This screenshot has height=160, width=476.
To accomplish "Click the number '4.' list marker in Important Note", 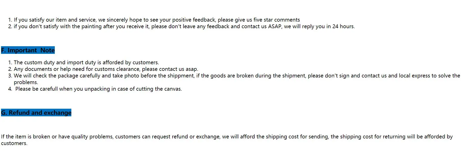I will point(10,89).
